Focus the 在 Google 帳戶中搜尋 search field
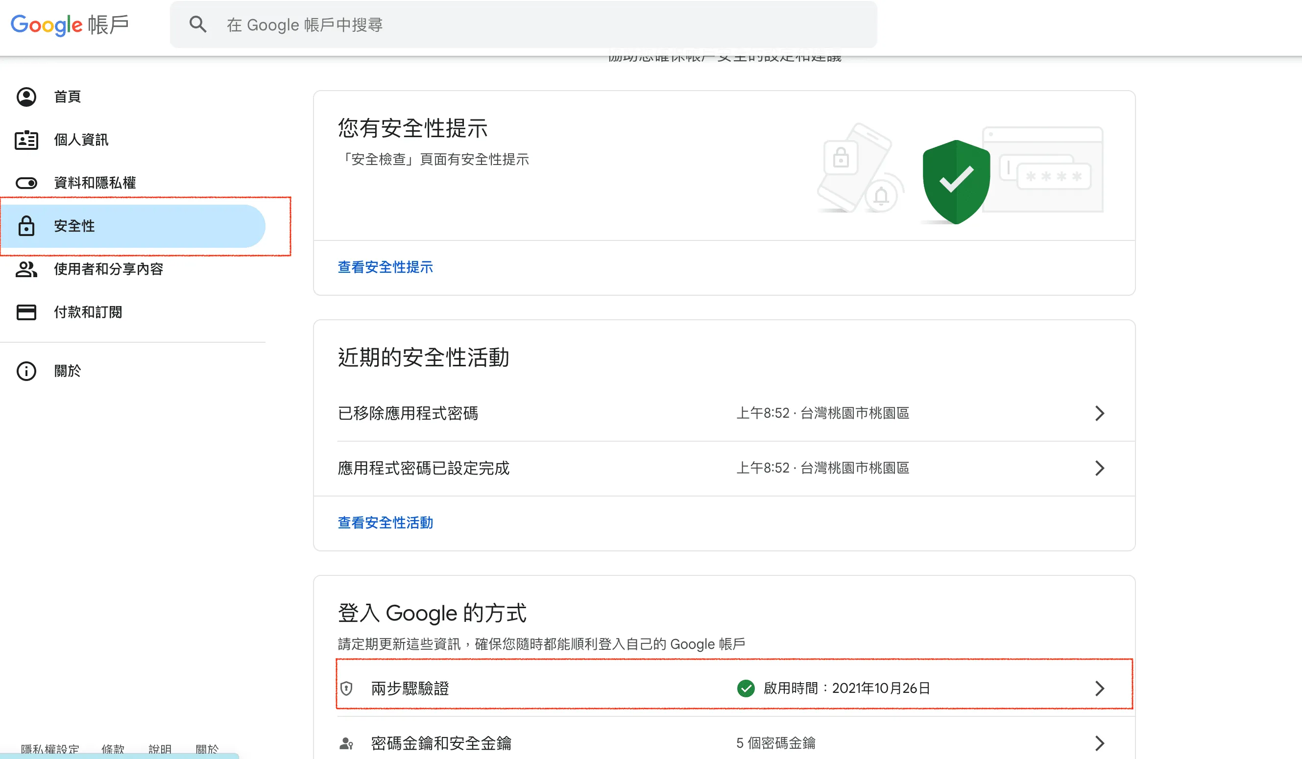1302x759 pixels. pos(523,24)
